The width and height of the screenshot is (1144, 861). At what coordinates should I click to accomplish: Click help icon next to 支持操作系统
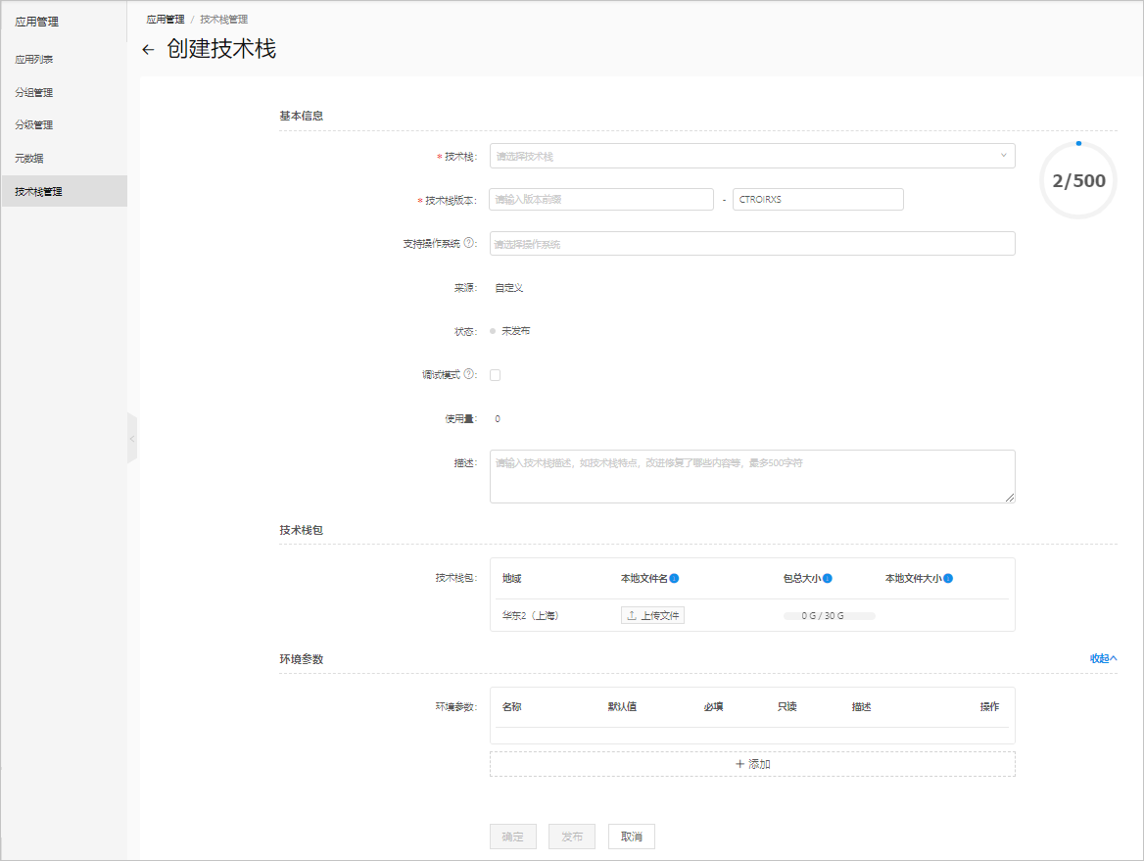click(469, 243)
